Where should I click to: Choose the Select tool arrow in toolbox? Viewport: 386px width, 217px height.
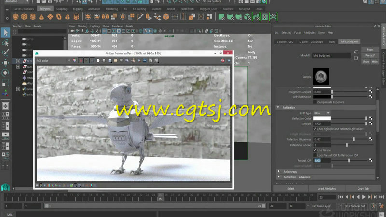click(x=5, y=32)
